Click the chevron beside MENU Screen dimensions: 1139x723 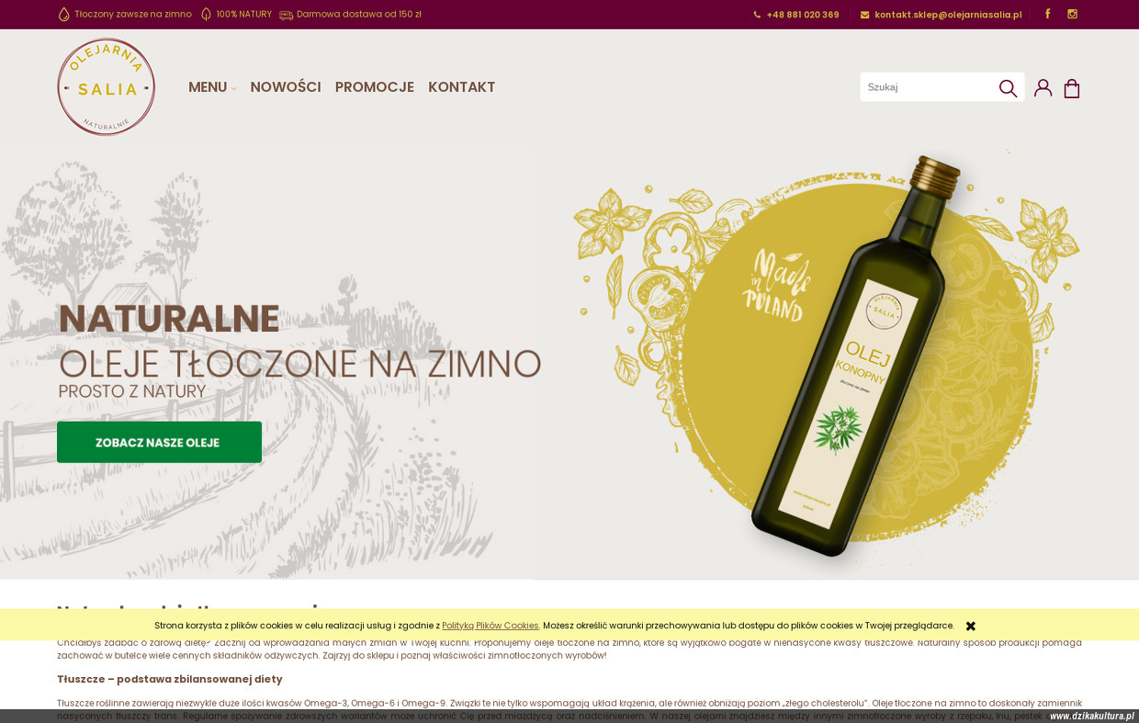233,89
